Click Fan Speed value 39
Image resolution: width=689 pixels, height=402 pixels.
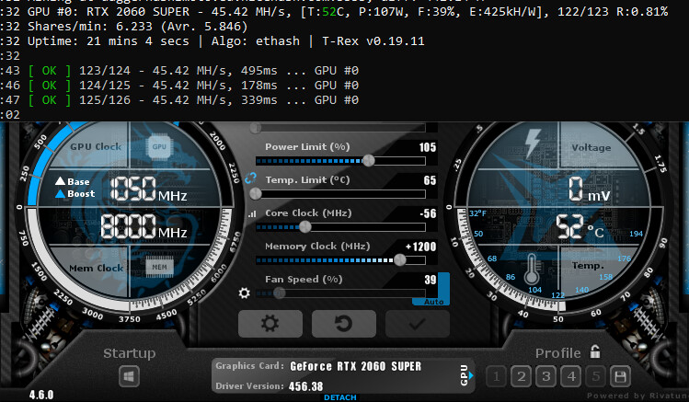point(431,280)
